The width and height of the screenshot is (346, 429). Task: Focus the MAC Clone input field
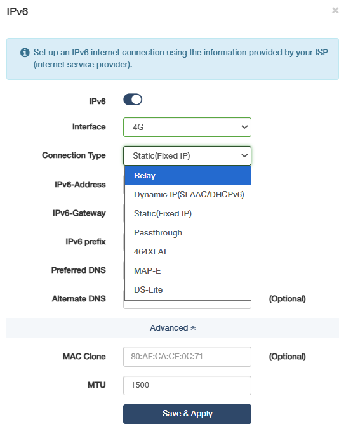click(x=187, y=357)
